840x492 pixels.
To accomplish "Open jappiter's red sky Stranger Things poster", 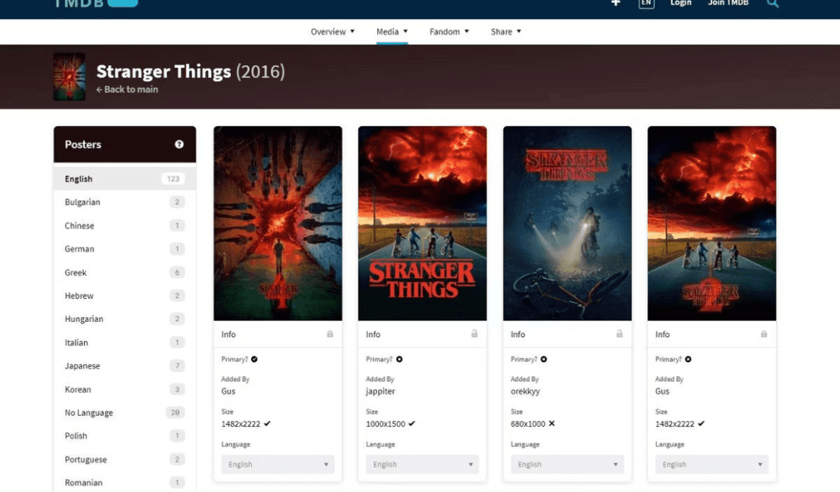I will [x=422, y=224].
